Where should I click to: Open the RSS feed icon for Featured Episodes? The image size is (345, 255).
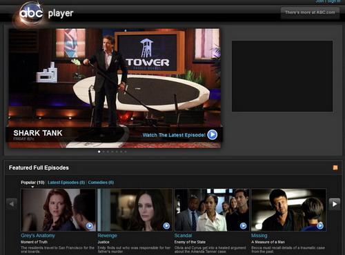pos(335,167)
